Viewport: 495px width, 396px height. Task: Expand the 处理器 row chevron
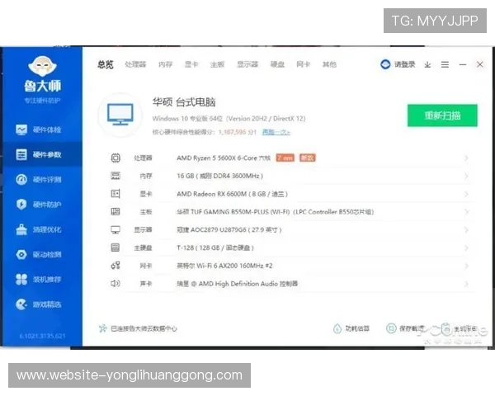pyautogui.click(x=466, y=158)
